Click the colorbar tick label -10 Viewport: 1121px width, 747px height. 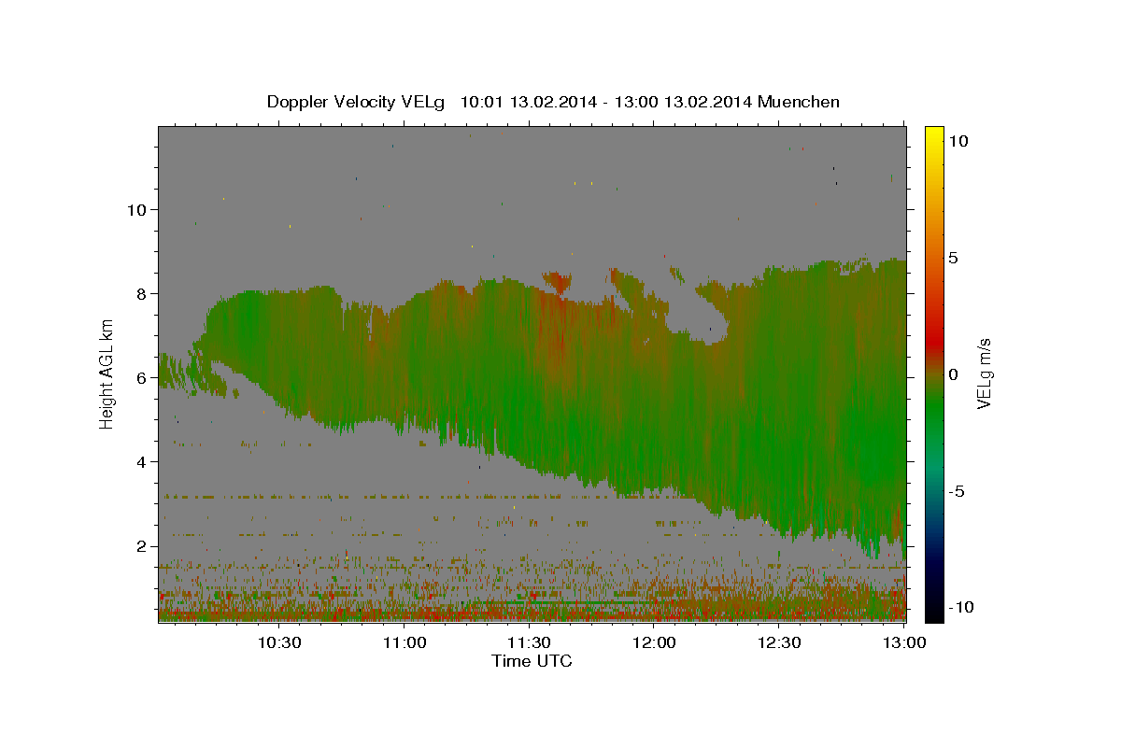pos(960,607)
